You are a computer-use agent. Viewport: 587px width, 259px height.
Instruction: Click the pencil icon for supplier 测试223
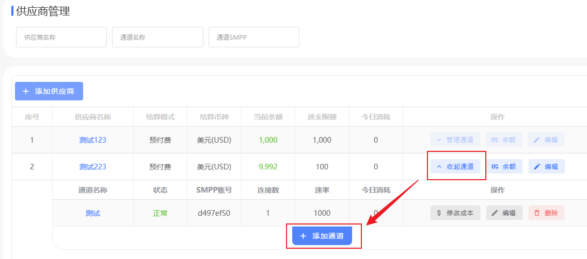click(537, 166)
